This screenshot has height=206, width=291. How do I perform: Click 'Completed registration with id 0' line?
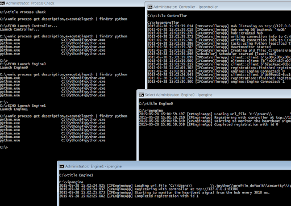point(209,124)
